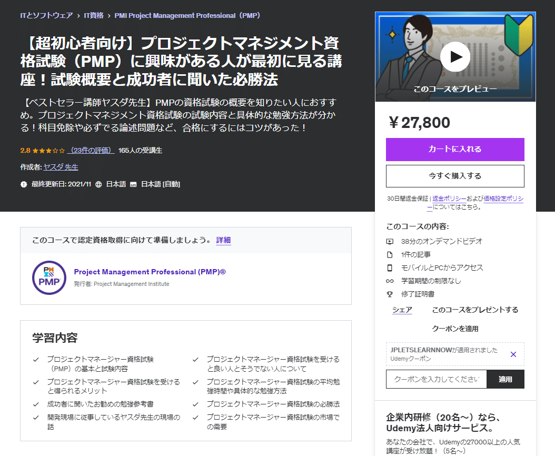Add the course to cart
Viewport: 555px width, 456px height.
(x=455, y=150)
